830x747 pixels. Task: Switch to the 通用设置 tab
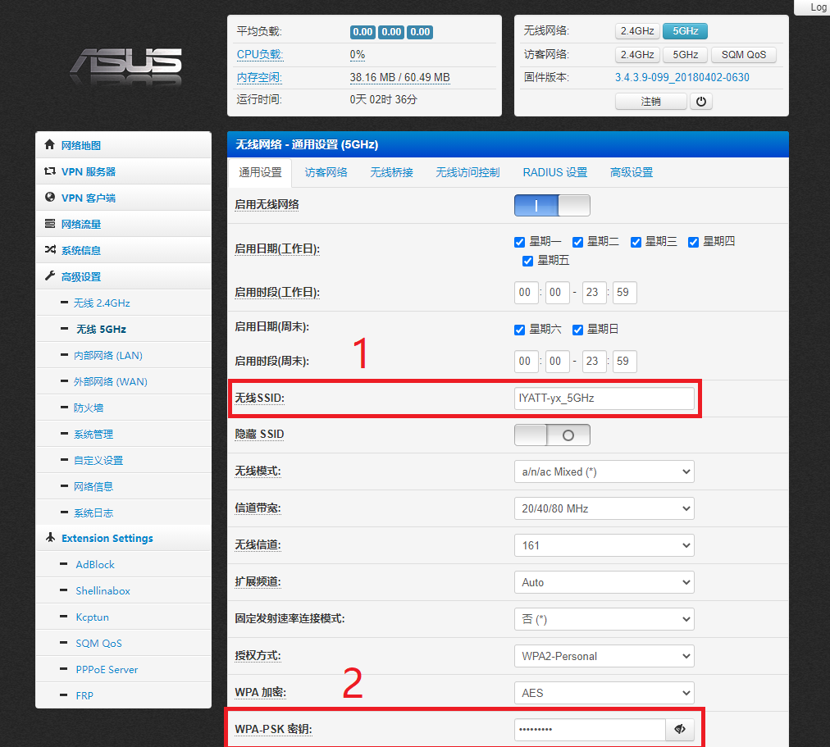(x=260, y=172)
